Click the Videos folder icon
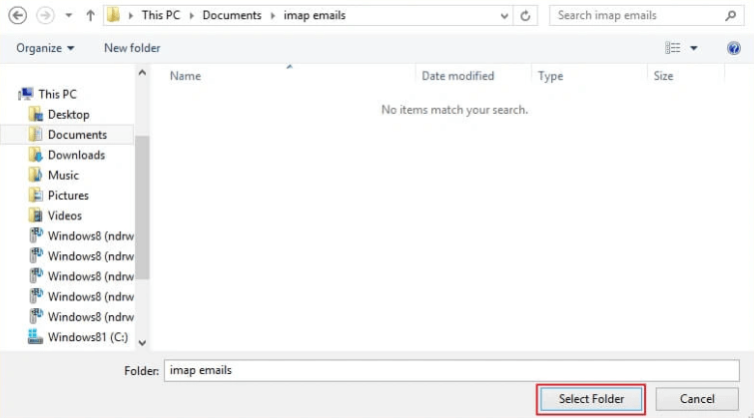This screenshot has height=418, width=754. 36,215
